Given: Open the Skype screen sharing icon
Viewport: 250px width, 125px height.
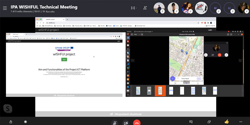Looking at the screenshot, I should point(209,122).
